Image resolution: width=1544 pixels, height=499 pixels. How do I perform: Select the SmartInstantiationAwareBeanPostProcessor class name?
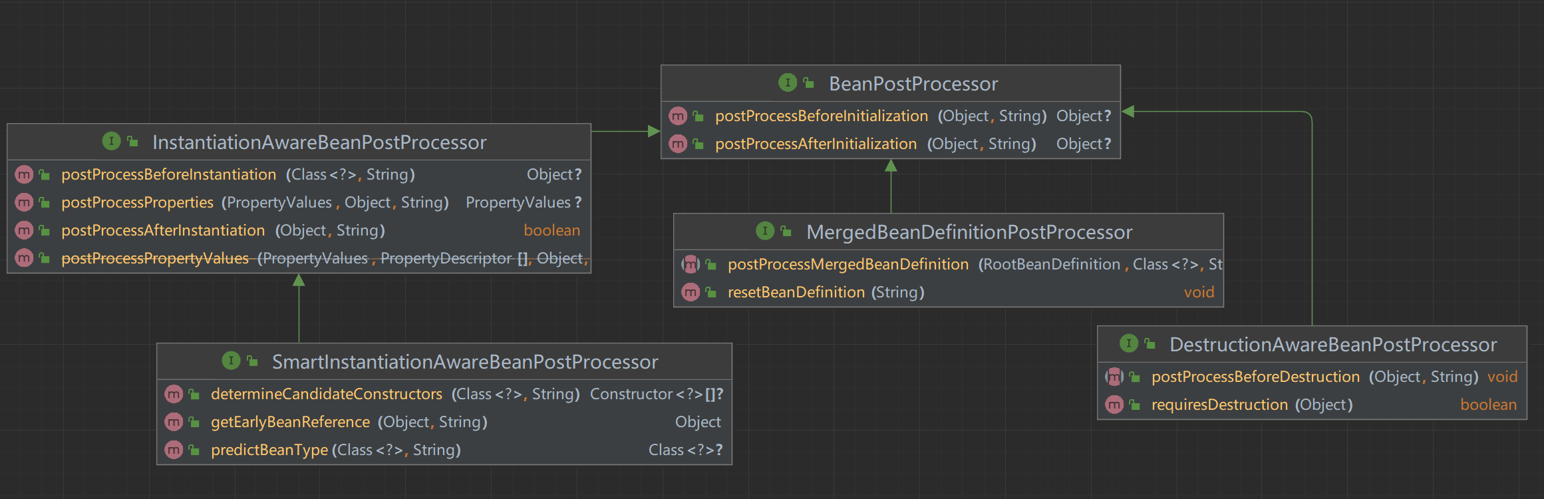465,362
